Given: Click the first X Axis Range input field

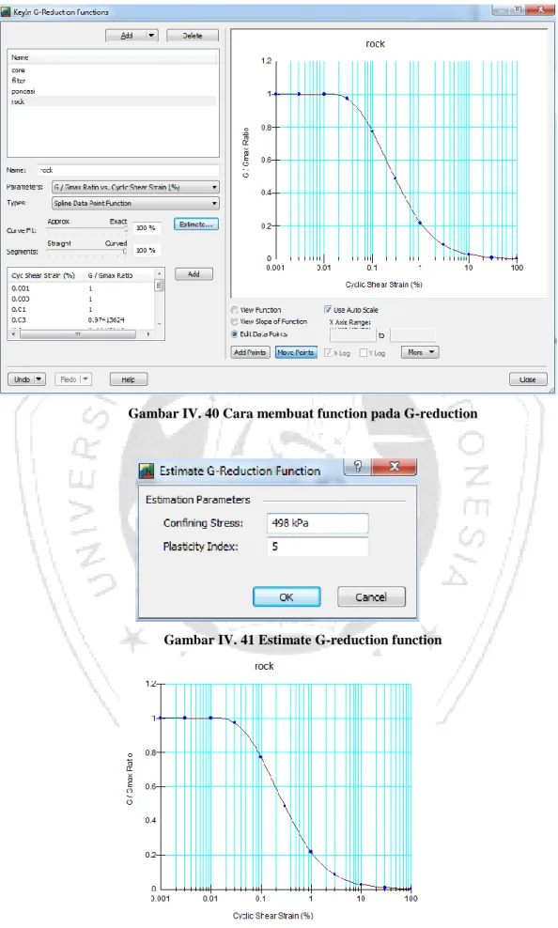Looking at the screenshot, I should (352, 335).
